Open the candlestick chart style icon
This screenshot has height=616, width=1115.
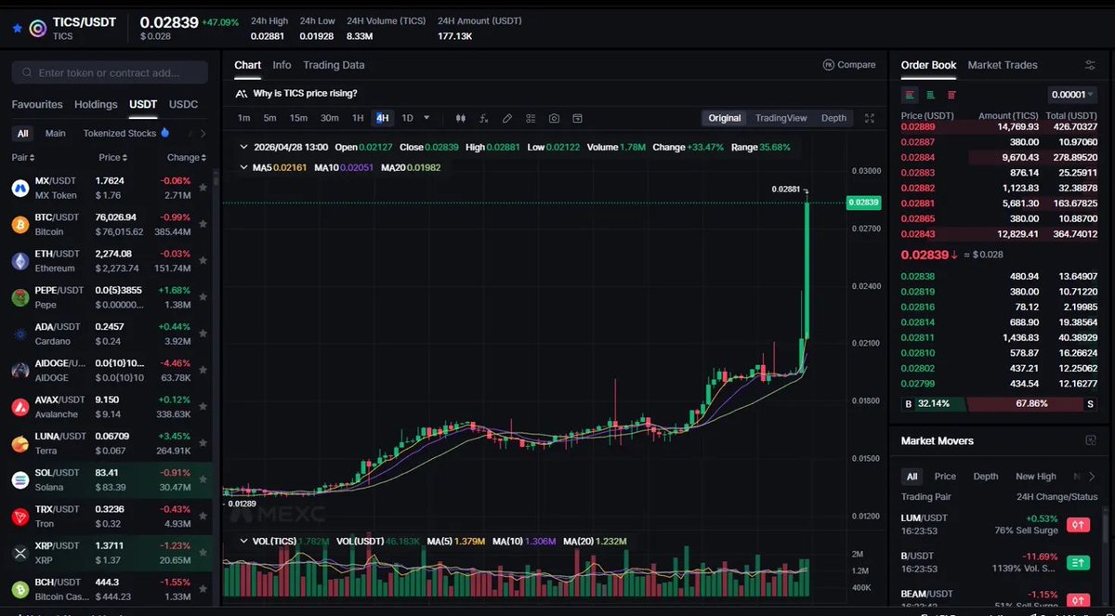(460, 118)
